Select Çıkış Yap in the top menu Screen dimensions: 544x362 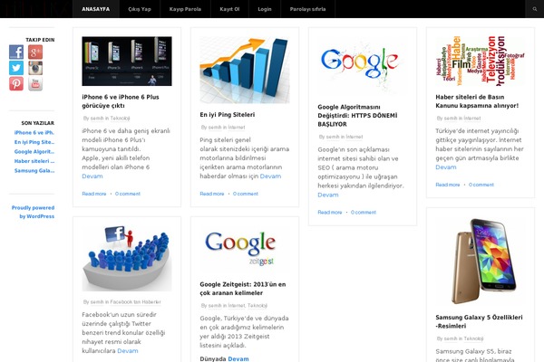point(140,9)
